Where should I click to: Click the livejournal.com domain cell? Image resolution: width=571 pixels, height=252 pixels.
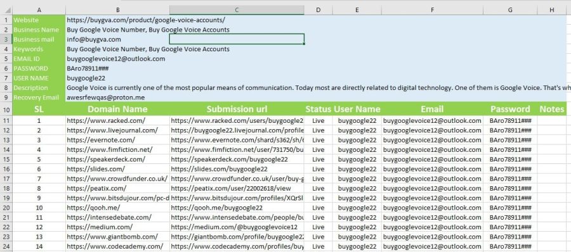click(117, 130)
